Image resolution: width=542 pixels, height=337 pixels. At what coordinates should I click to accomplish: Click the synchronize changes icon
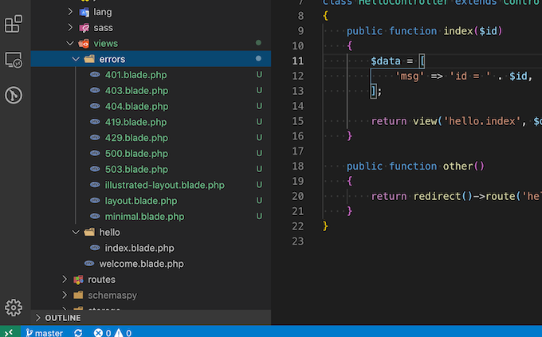pyautogui.click(x=78, y=333)
